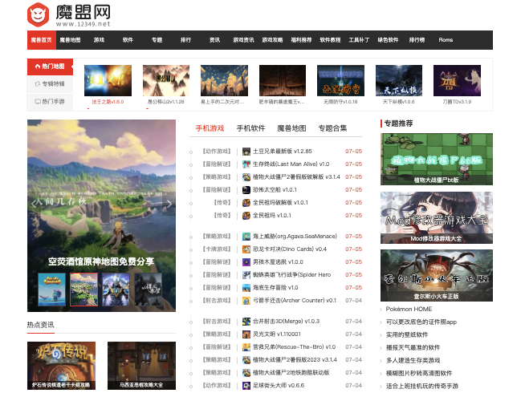Image resolution: width=521 pixels, height=401 pixels.
Task: Switch to the 魔兽地图 content tab
Action: 291,128
